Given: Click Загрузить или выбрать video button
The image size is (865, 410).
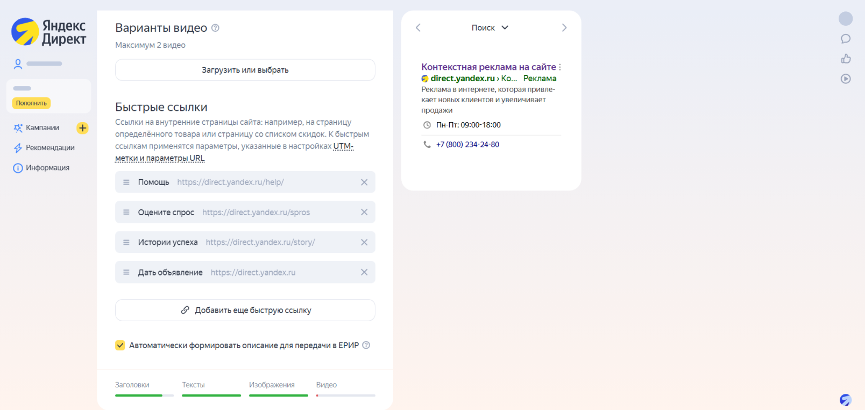Looking at the screenshot, I should (x=245, y=70).
